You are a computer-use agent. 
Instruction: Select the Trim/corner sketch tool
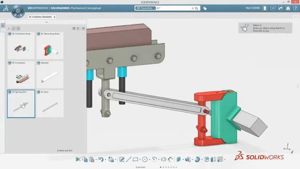tap(170, 159)
